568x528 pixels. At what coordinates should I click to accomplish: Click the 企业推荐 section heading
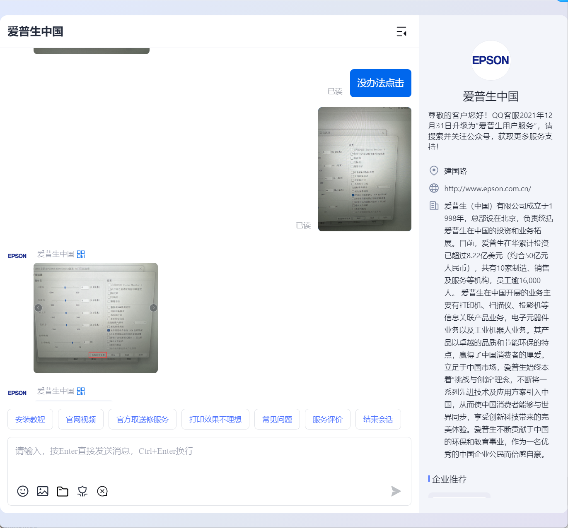click(x=449, y=479)
